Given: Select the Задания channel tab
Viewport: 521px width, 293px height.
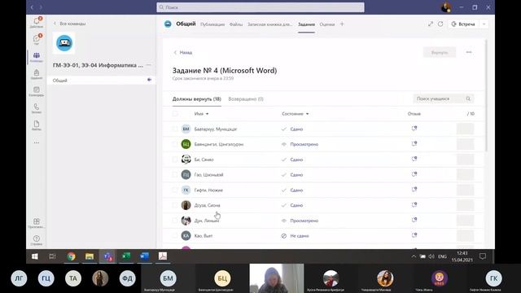Looking at the screenshot, I should (306, 24).
